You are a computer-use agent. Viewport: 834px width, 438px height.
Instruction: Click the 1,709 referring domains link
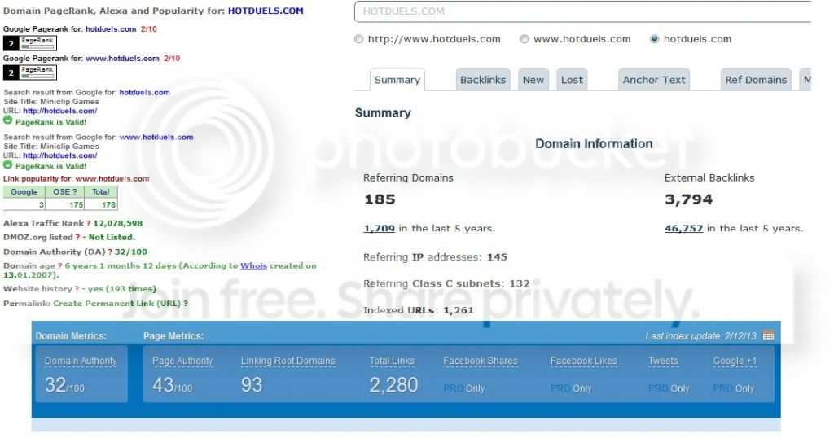tap(379, 229)
